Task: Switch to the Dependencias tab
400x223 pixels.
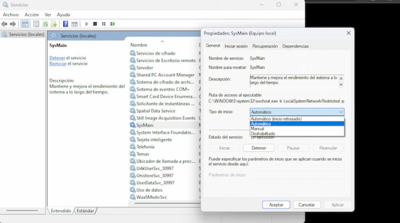Action: (295, 46)
